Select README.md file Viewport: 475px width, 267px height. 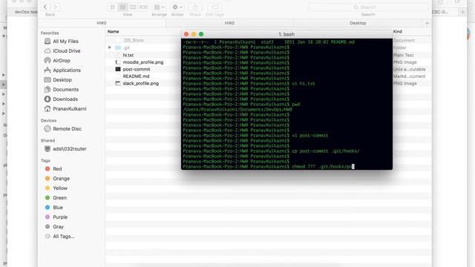pos(136,76)
